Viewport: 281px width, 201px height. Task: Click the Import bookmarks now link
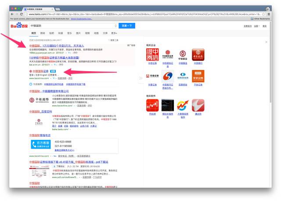click(82, 18)
